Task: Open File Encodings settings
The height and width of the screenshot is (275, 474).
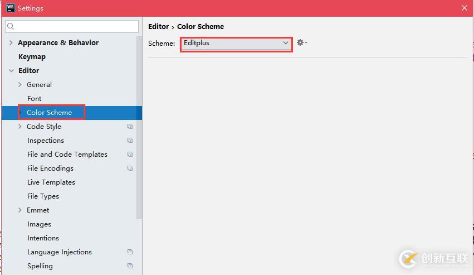Action: point(50,168)
